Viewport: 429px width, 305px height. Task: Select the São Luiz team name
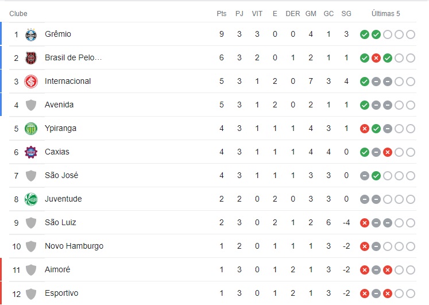(x=60, y=223)
